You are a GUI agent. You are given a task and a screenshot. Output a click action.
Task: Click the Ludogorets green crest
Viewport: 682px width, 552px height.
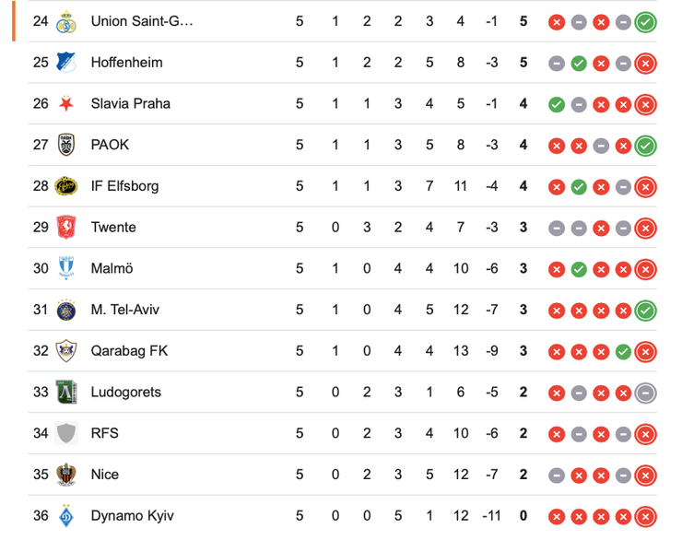click(x=66, y=392)
